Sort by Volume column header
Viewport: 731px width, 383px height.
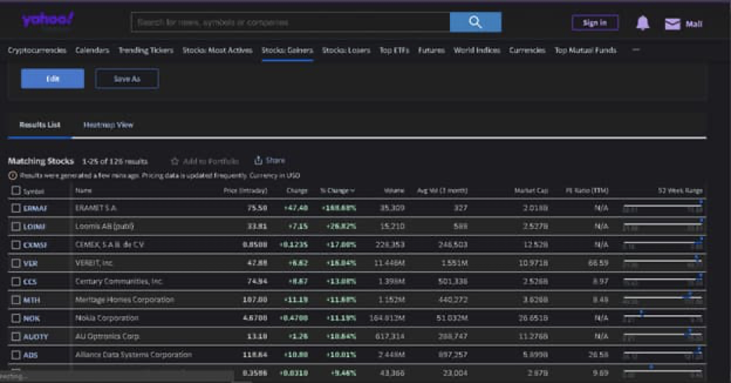click(x=394, y=191)
